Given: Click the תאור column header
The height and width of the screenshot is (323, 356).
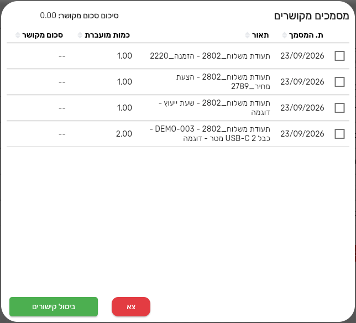Looking at the screenshot, I should [x=260, y=35].
